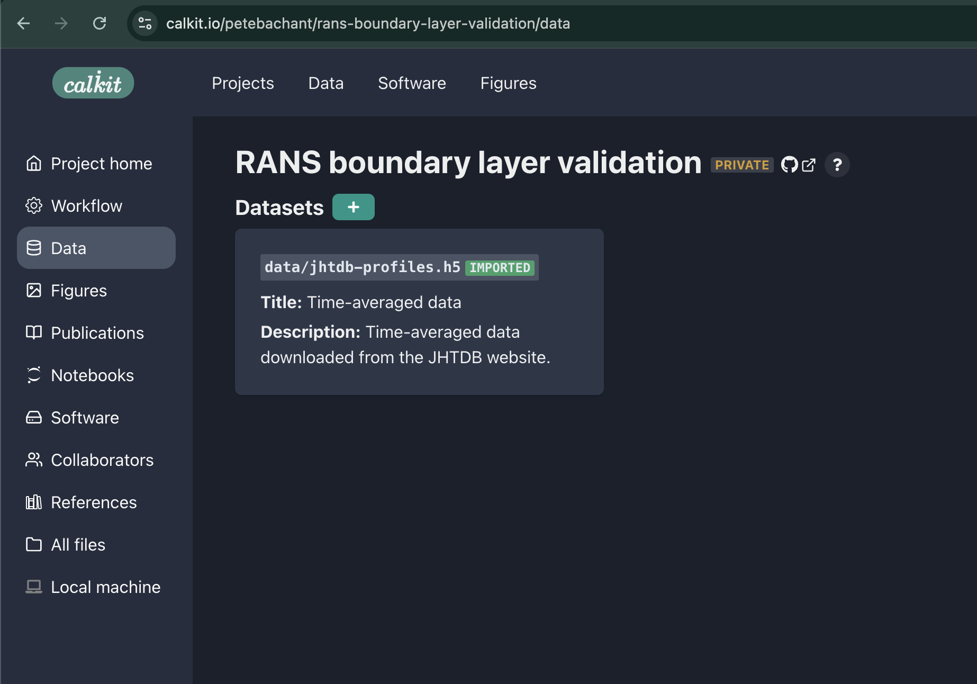The width and height of the screenshot is (977, 684).
Task: Open the GitHub repository icon
Action: 790,165
